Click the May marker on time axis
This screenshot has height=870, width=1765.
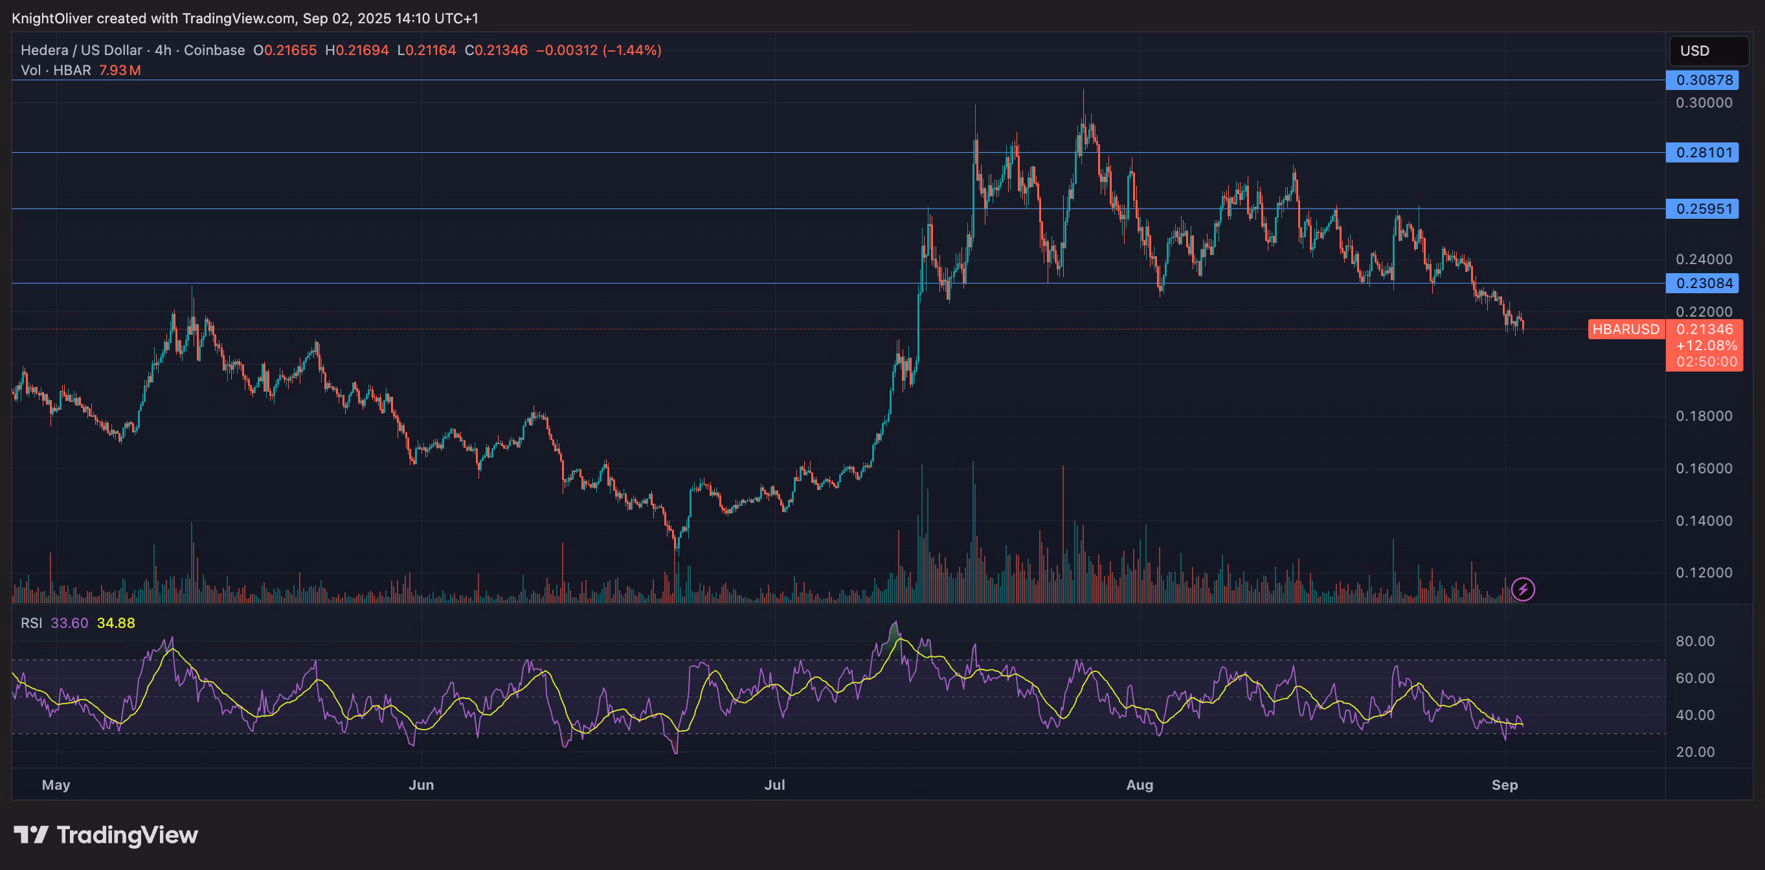(56, 785)
